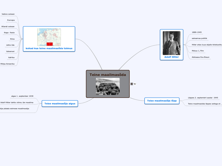Select the 'kohad kus teine maailmasõda toimus' label
Screen dimensions: 222x166
pyautogui.click(x=49, y=48)
